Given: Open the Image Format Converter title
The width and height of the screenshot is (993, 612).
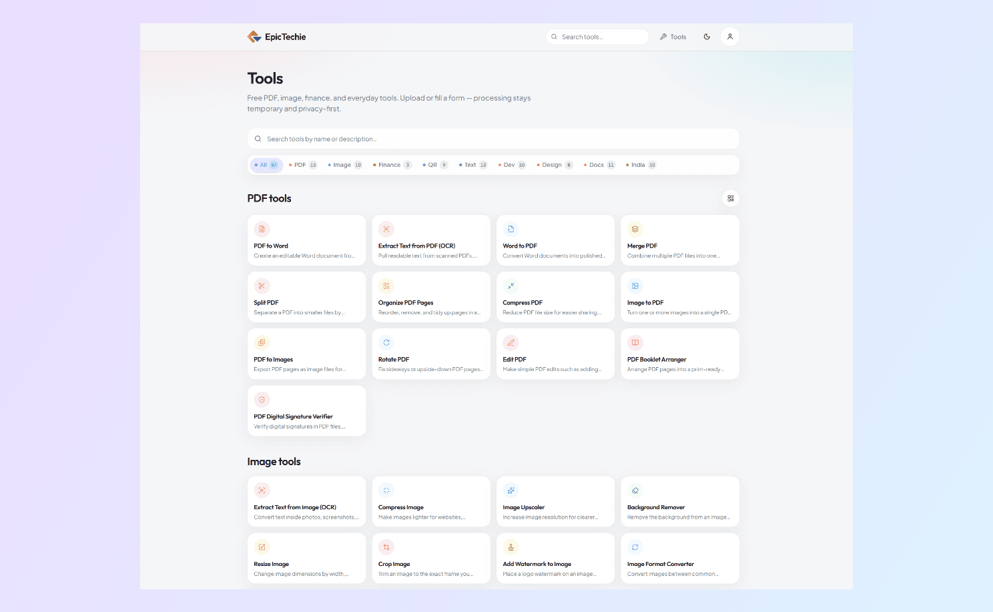Looking at the screenshot, I should 661,564.
